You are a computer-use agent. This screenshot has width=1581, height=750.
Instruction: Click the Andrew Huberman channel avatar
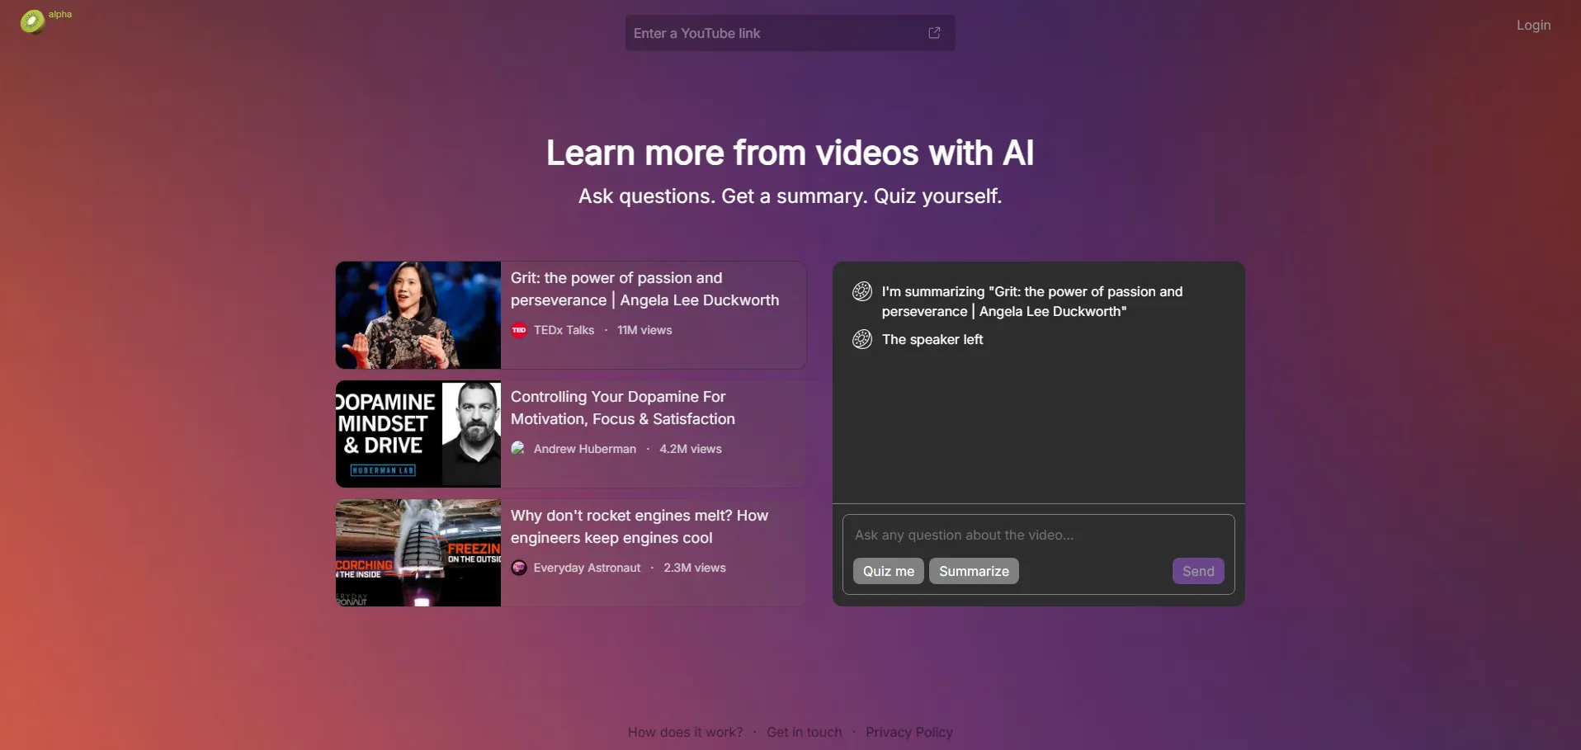[x=519, y=449]
